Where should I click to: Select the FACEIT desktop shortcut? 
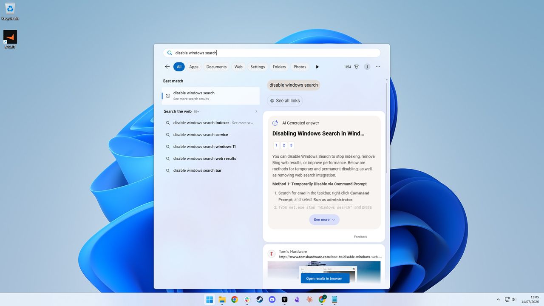(x=10, y=40)
